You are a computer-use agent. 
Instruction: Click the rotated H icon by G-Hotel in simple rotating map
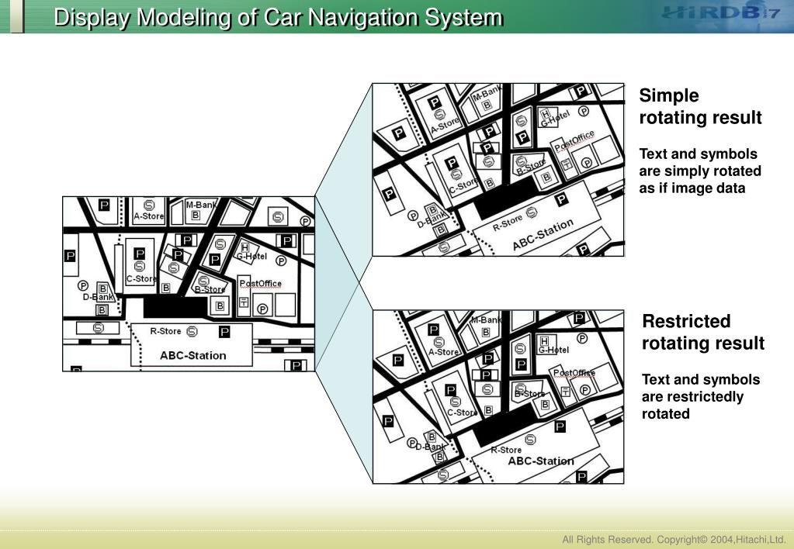pyautogui.click(x=546, y=113)
